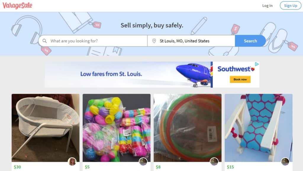Open seller avatar on $8 rings listing
The image size is (303, 171).
pyautogui.click(x=214, y=162)
